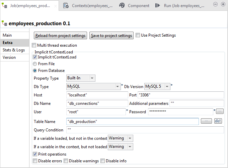Click the Component tab palette icon
The image size is (228, 168).
[122, 5]
